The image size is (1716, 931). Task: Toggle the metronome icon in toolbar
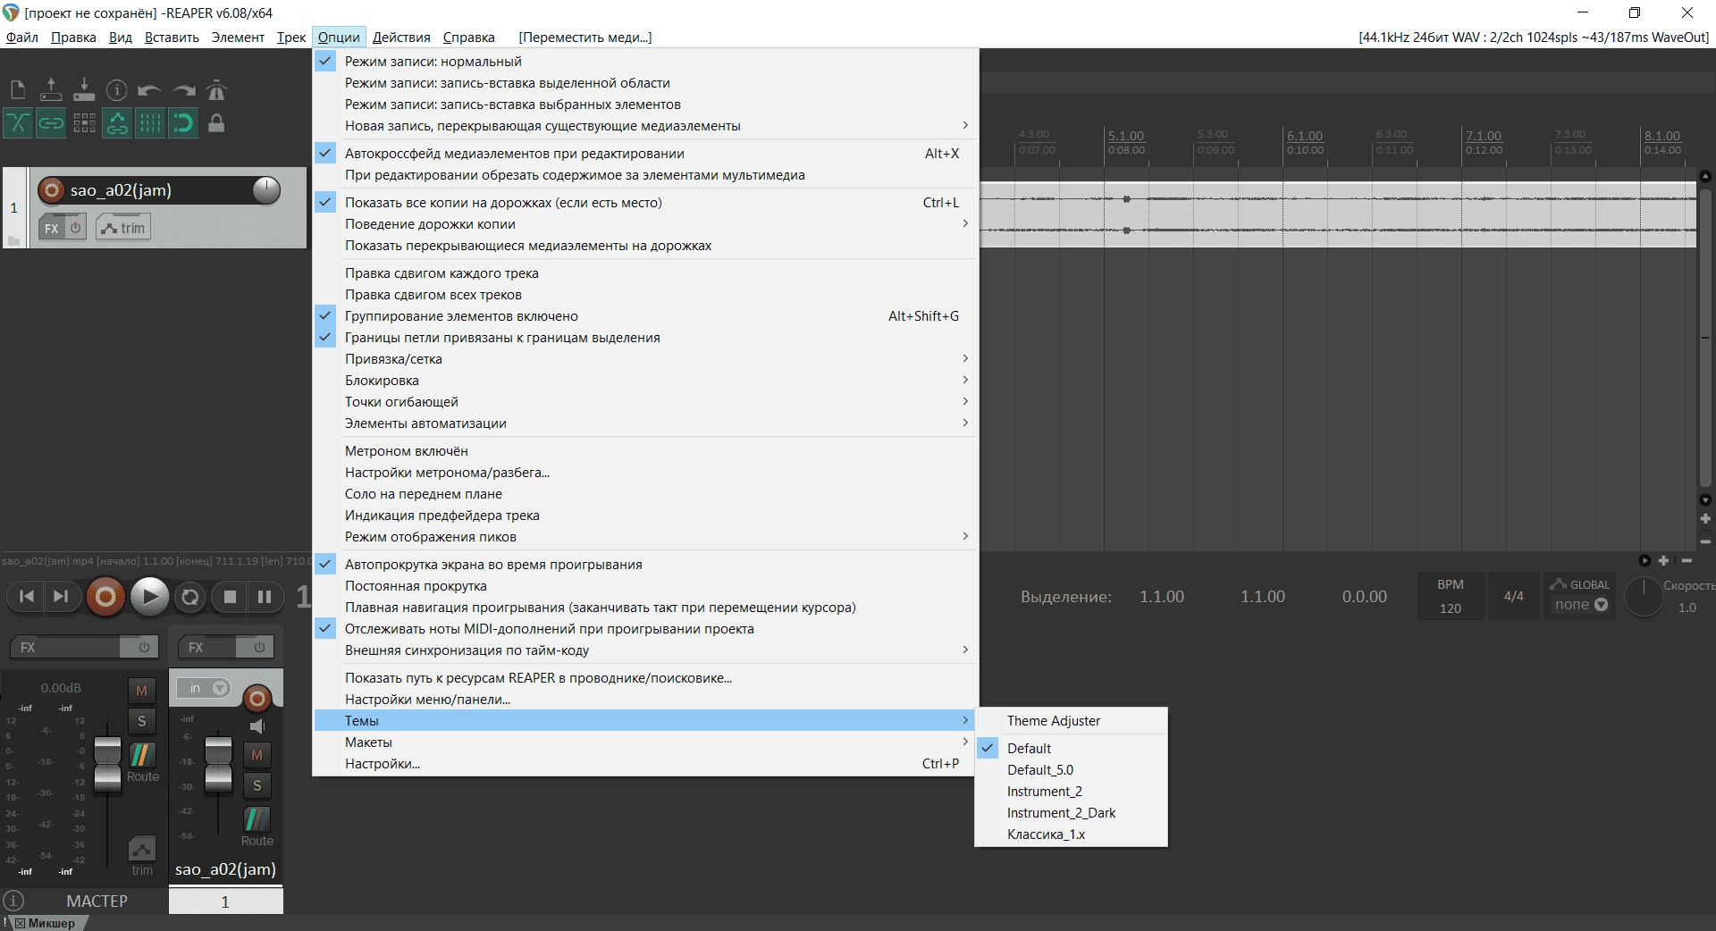[x=216, y=90]
